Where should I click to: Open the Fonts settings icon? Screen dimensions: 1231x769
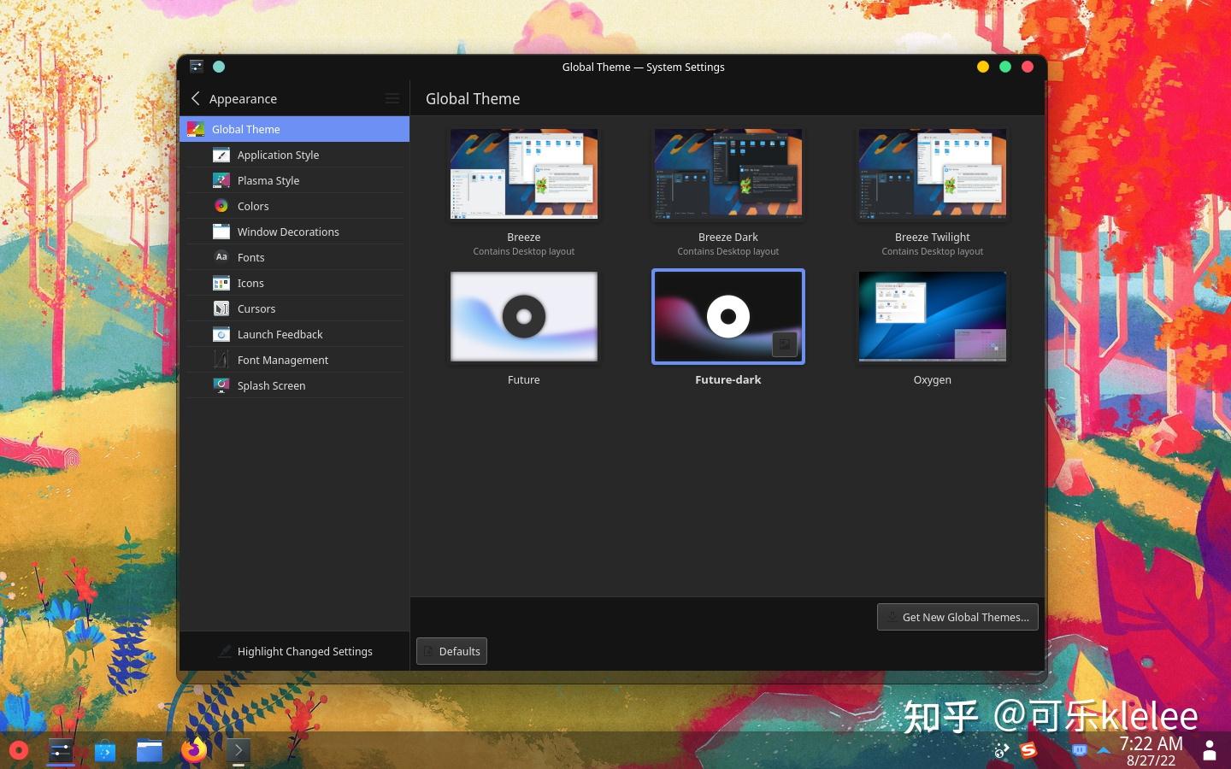pos(221,257)
